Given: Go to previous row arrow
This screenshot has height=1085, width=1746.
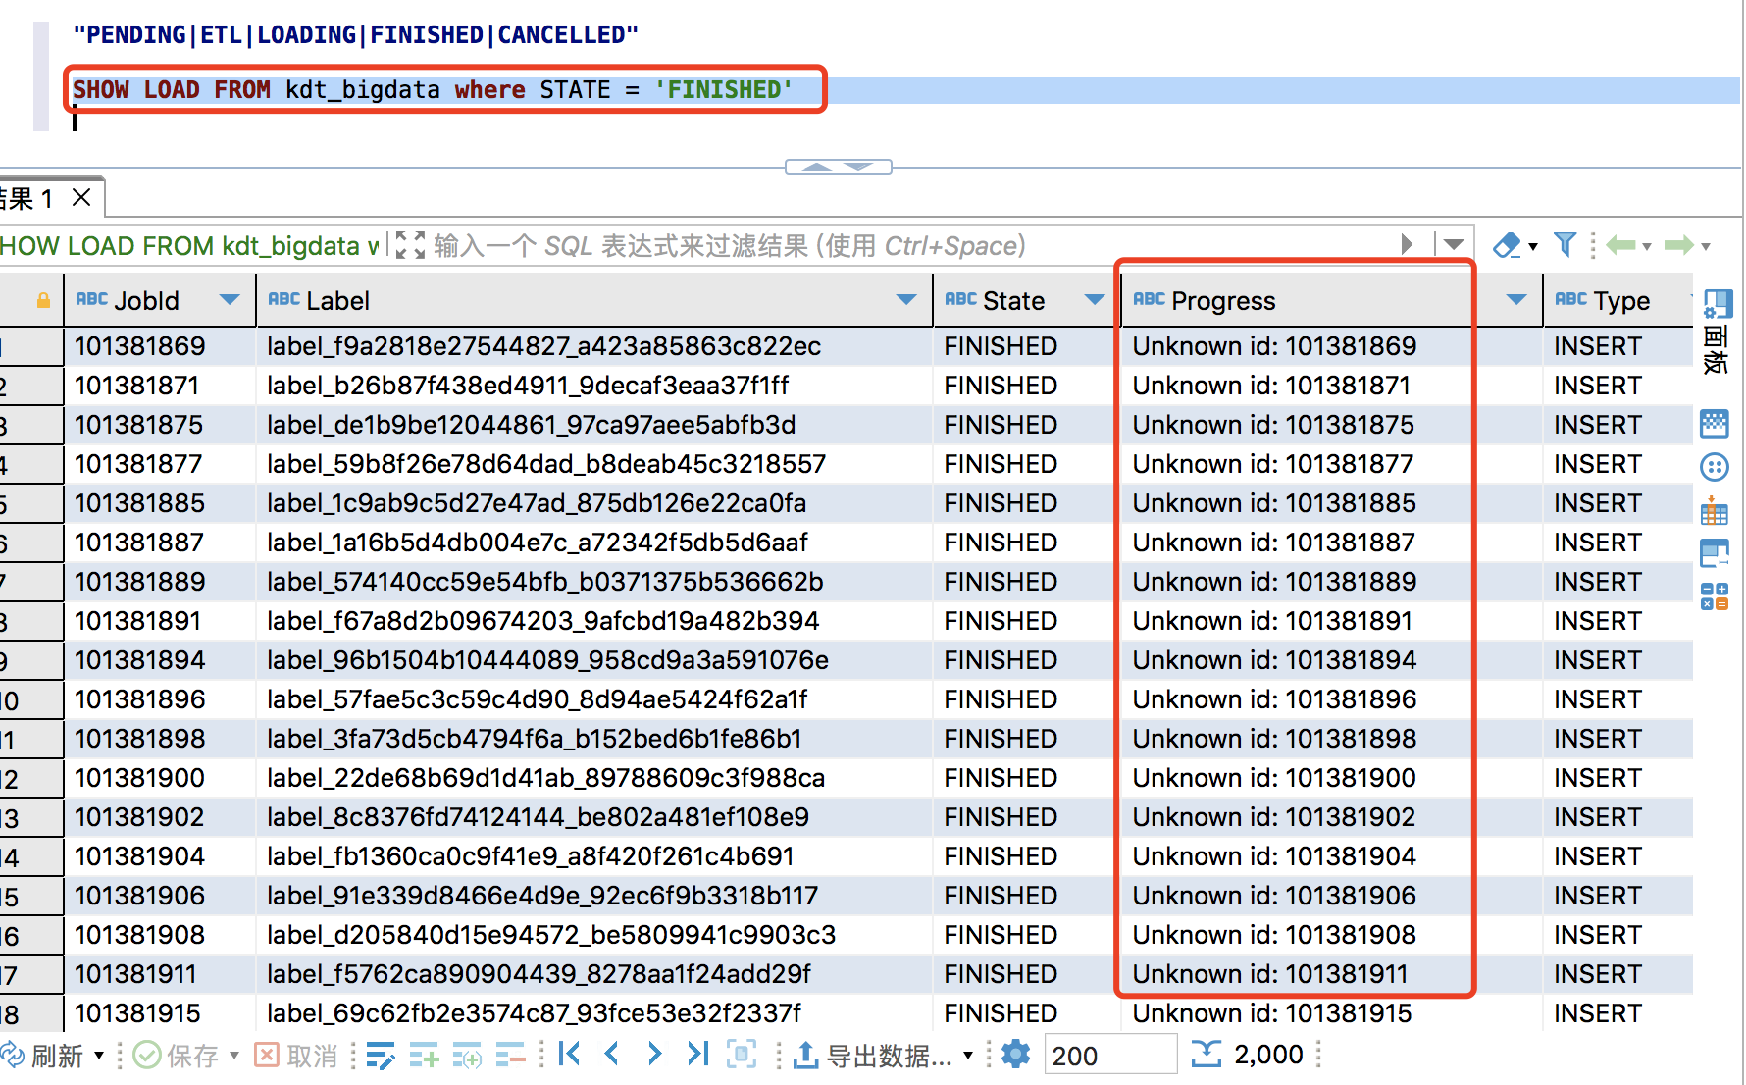Looking at the screenshot, I should (612, 1055).
